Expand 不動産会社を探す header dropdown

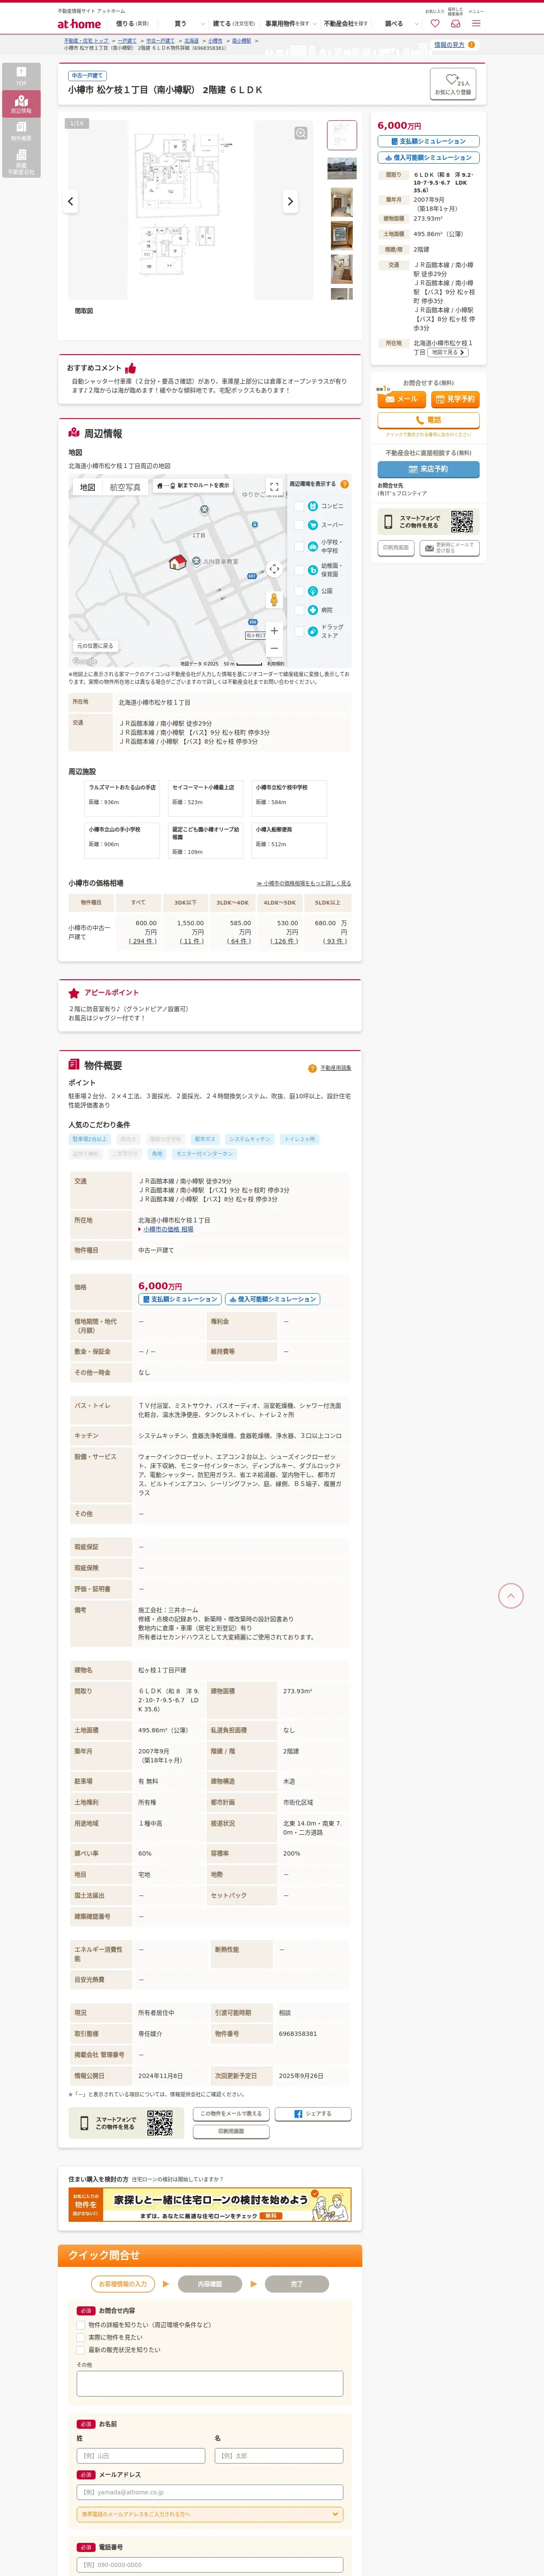pyautogui.click(x=346, y=23)
